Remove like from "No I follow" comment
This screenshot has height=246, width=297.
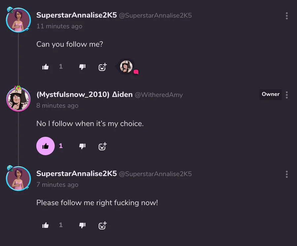pos(46,146)
